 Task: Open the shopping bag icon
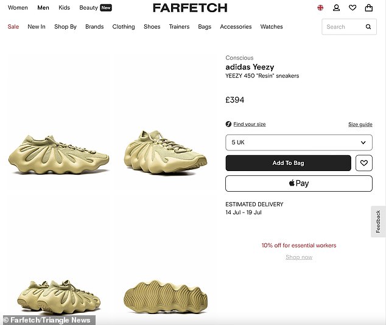[x=368, y=8]
